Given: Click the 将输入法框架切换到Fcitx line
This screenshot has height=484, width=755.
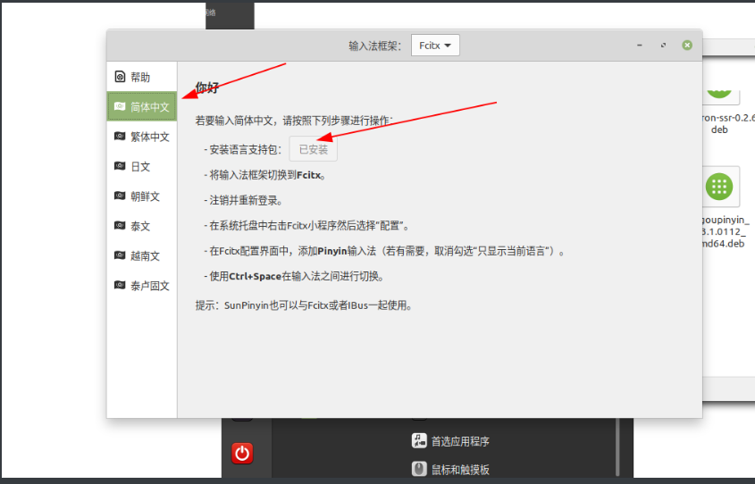Looking at the screenshot, I should [x=264, y=175].
